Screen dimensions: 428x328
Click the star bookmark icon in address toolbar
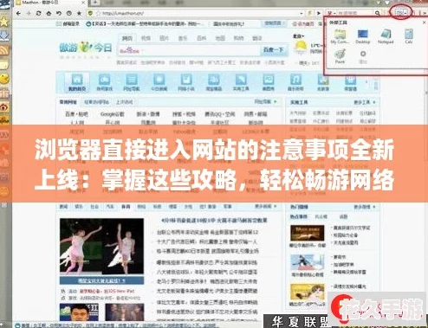(x=79, y=13)
